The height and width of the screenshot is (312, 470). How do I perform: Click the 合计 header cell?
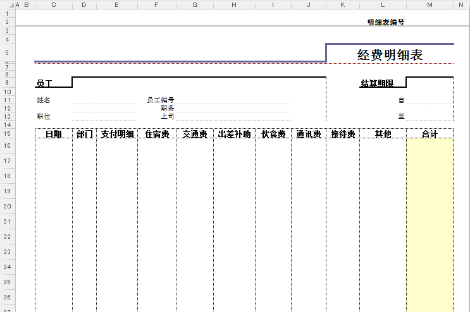click(x=430, y=134)
